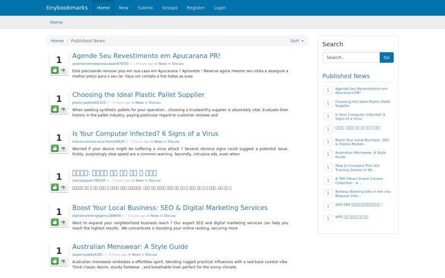Downvote Boost Your Local Business post
Viewport: 445px width, 278px height.
coord(63,222)
